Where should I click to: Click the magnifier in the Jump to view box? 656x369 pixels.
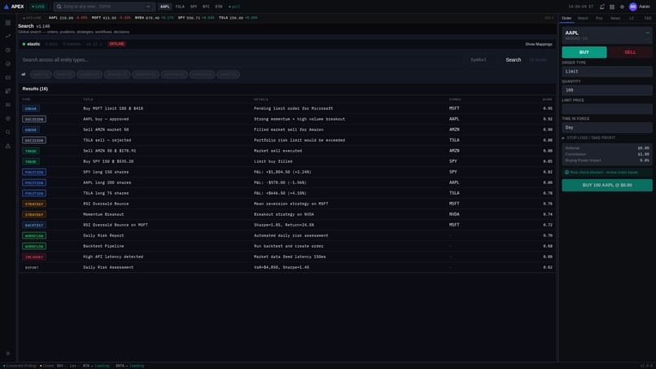[59, 7]
